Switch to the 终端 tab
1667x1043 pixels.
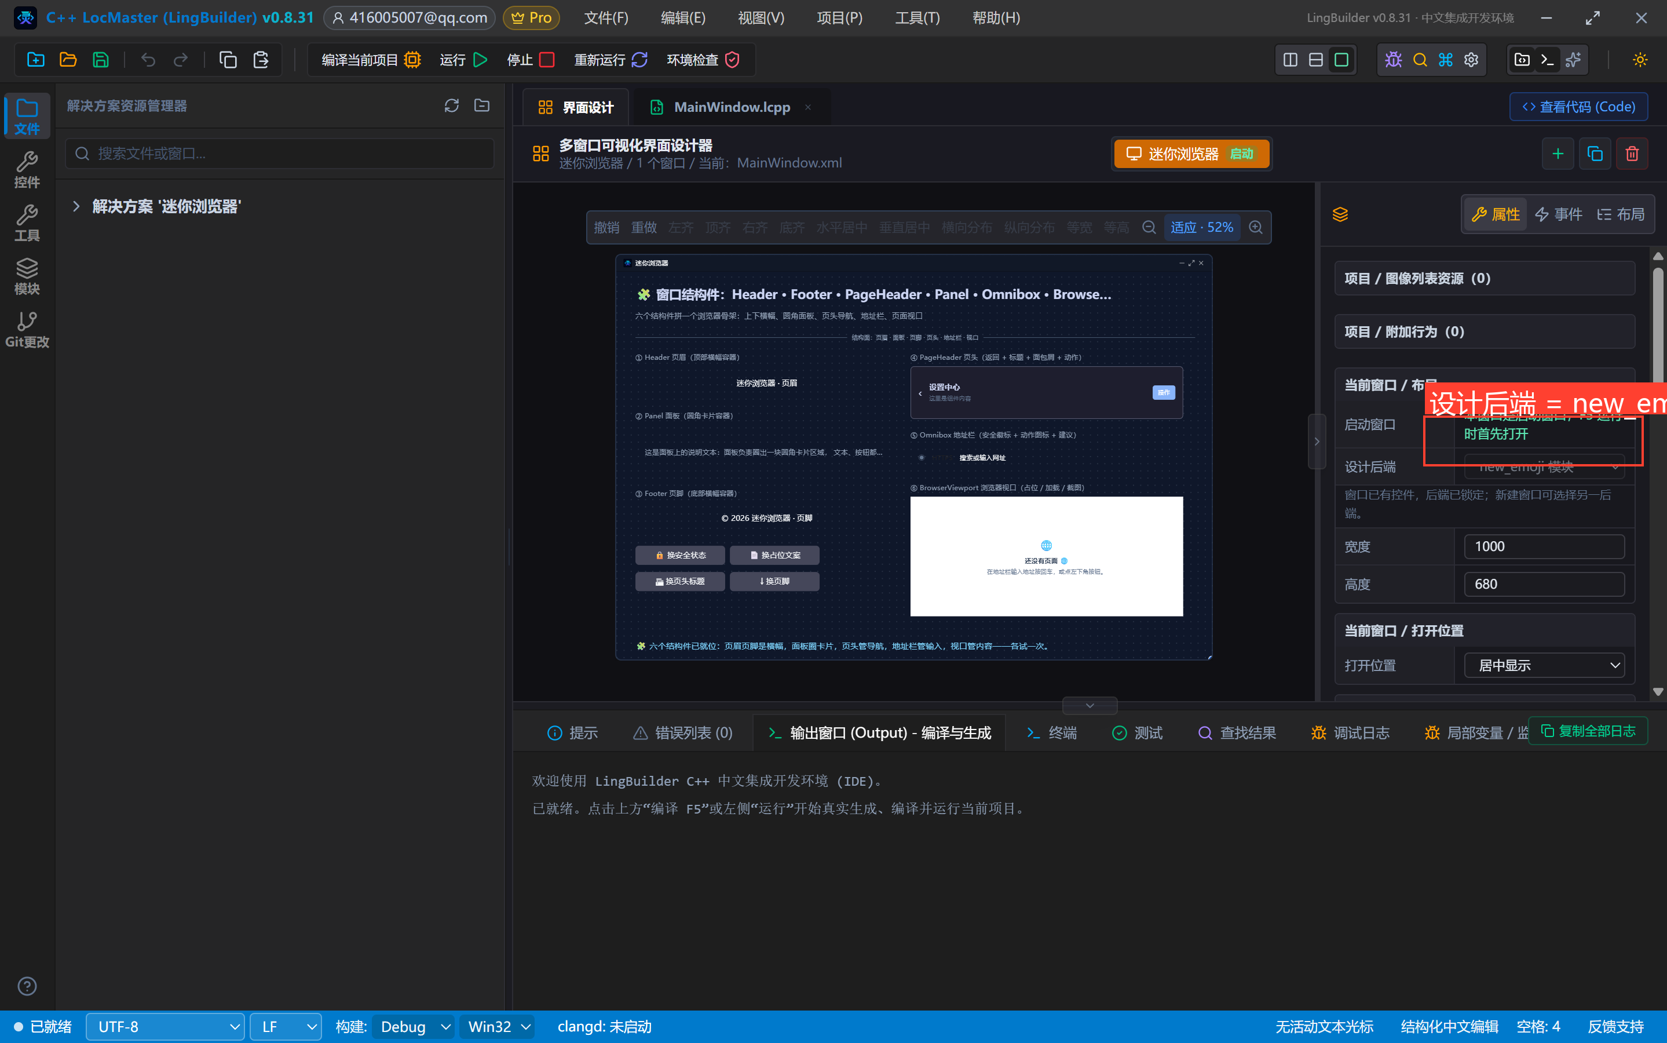(x=1051, y=732)
